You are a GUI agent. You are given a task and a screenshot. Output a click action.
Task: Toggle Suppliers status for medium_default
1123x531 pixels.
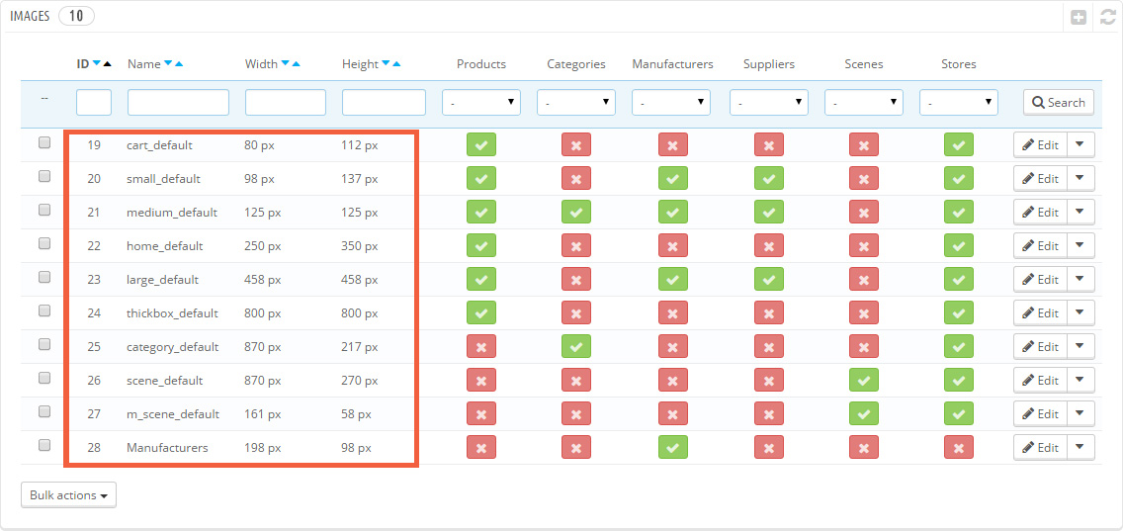point(768,213)
